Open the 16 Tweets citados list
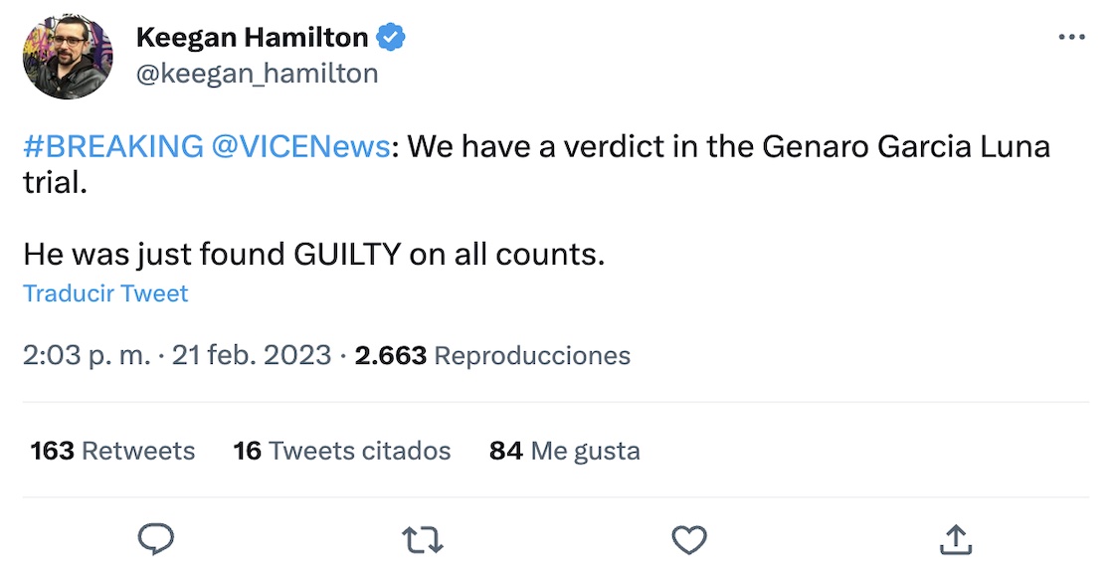The height and width of the screenshot is (578, 1114). pos(342,451)
